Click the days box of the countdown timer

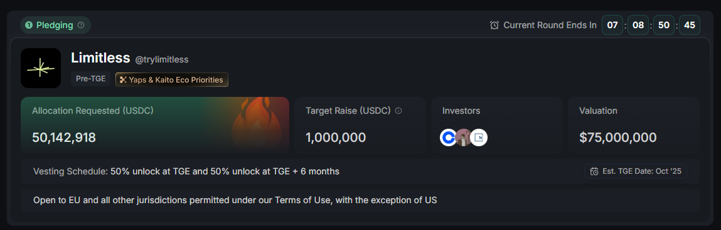(612, 25)
